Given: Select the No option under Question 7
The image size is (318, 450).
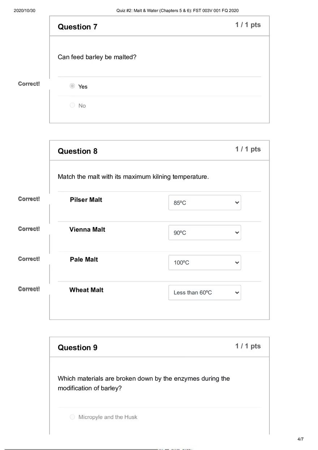Looking at the screenshot, I should [72, 105].
